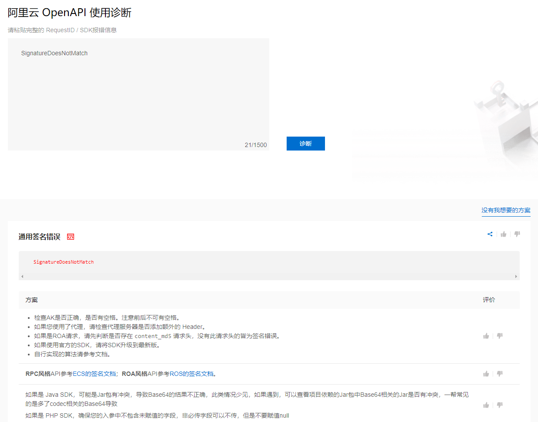Click the red code icon beside 通用签名错误
The height and width of the screenshot is (422, 538).
click(71, 237)
